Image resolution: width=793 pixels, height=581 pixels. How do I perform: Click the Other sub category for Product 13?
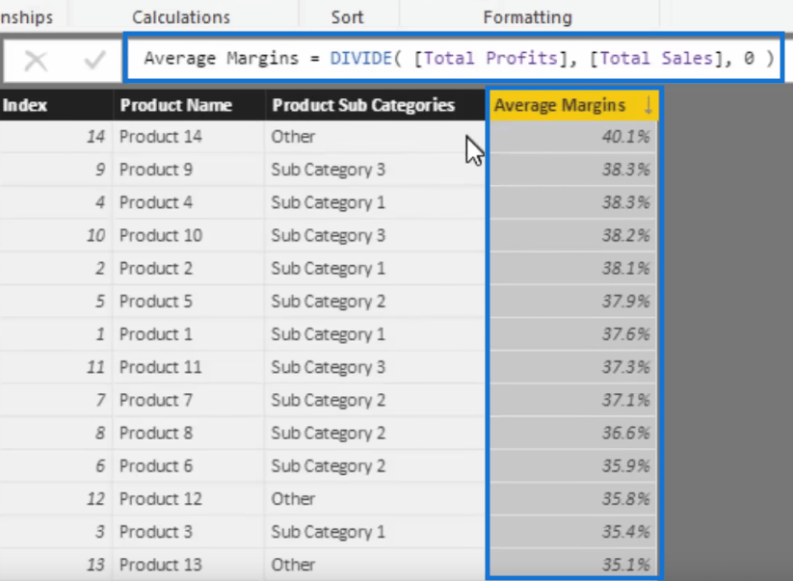[x=293, y=565]
